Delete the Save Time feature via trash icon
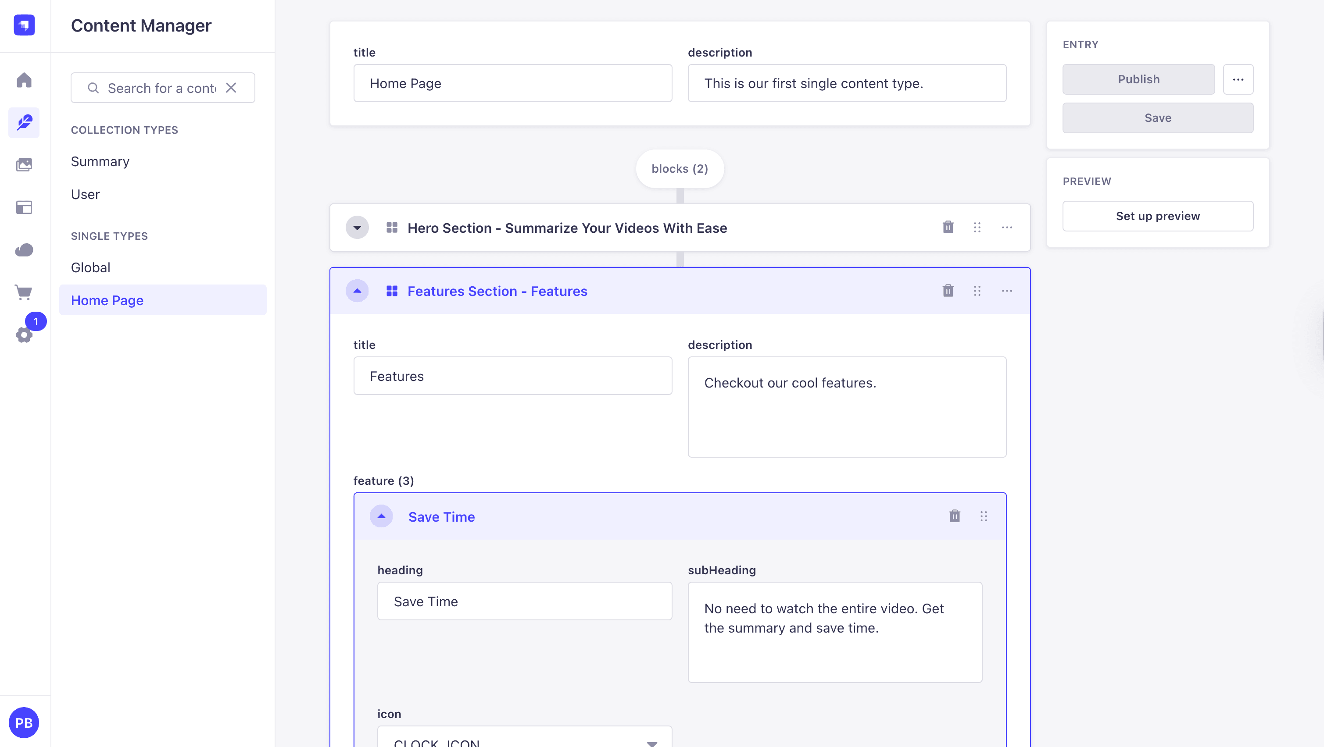The height and width of the screenshot is (747, 1324). [955, 516]
